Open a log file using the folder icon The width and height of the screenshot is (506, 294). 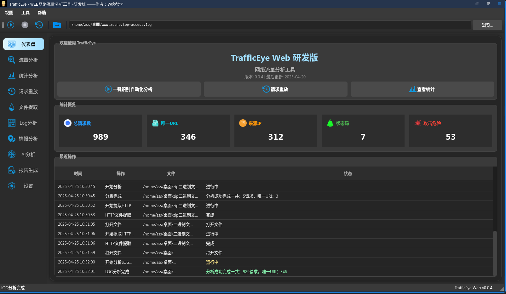pos(57,25)
